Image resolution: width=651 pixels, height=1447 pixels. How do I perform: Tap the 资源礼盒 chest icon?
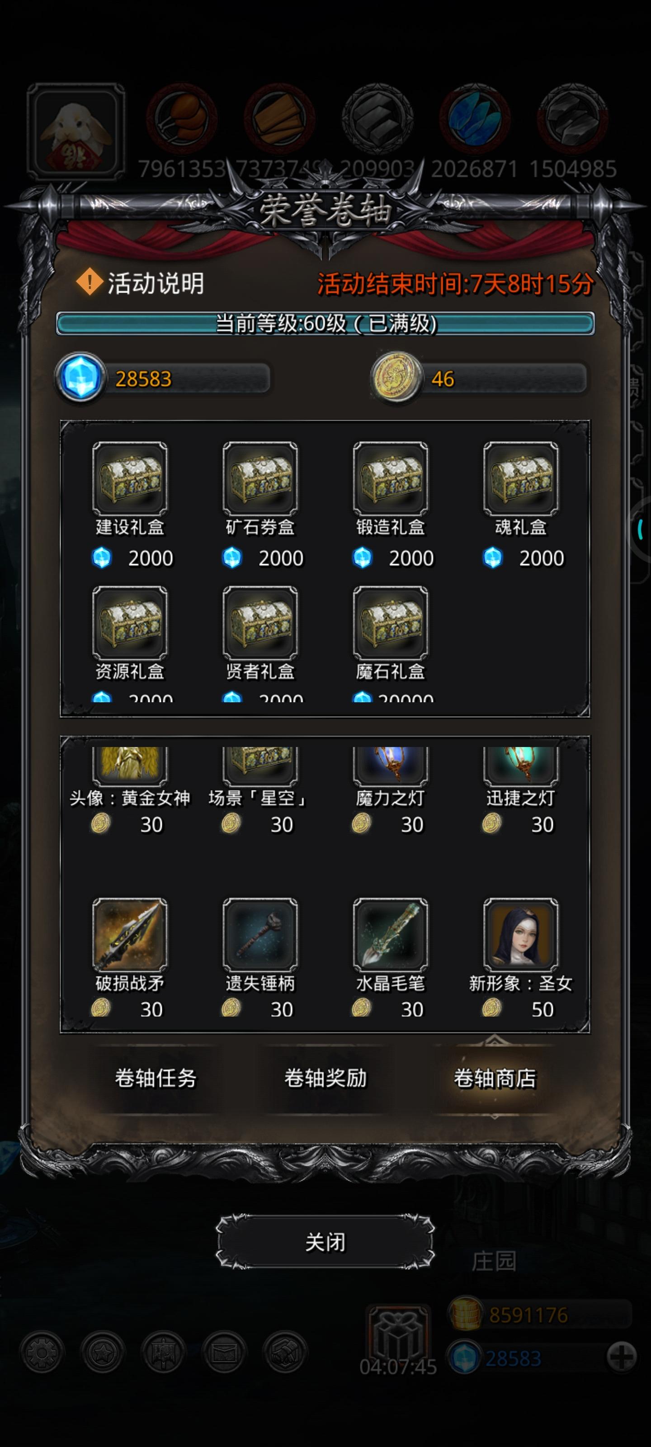point(130,622)
